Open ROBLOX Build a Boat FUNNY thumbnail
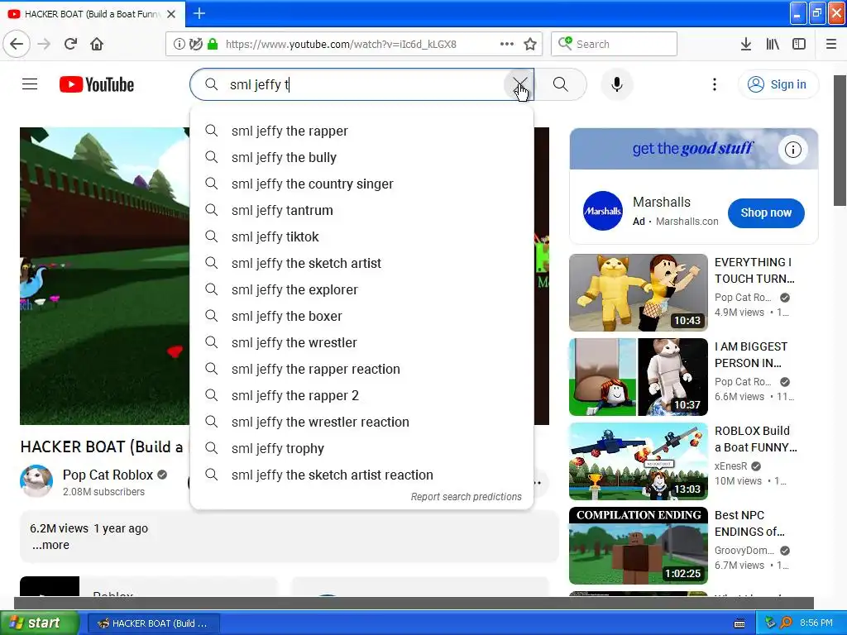 click(639, 461)
